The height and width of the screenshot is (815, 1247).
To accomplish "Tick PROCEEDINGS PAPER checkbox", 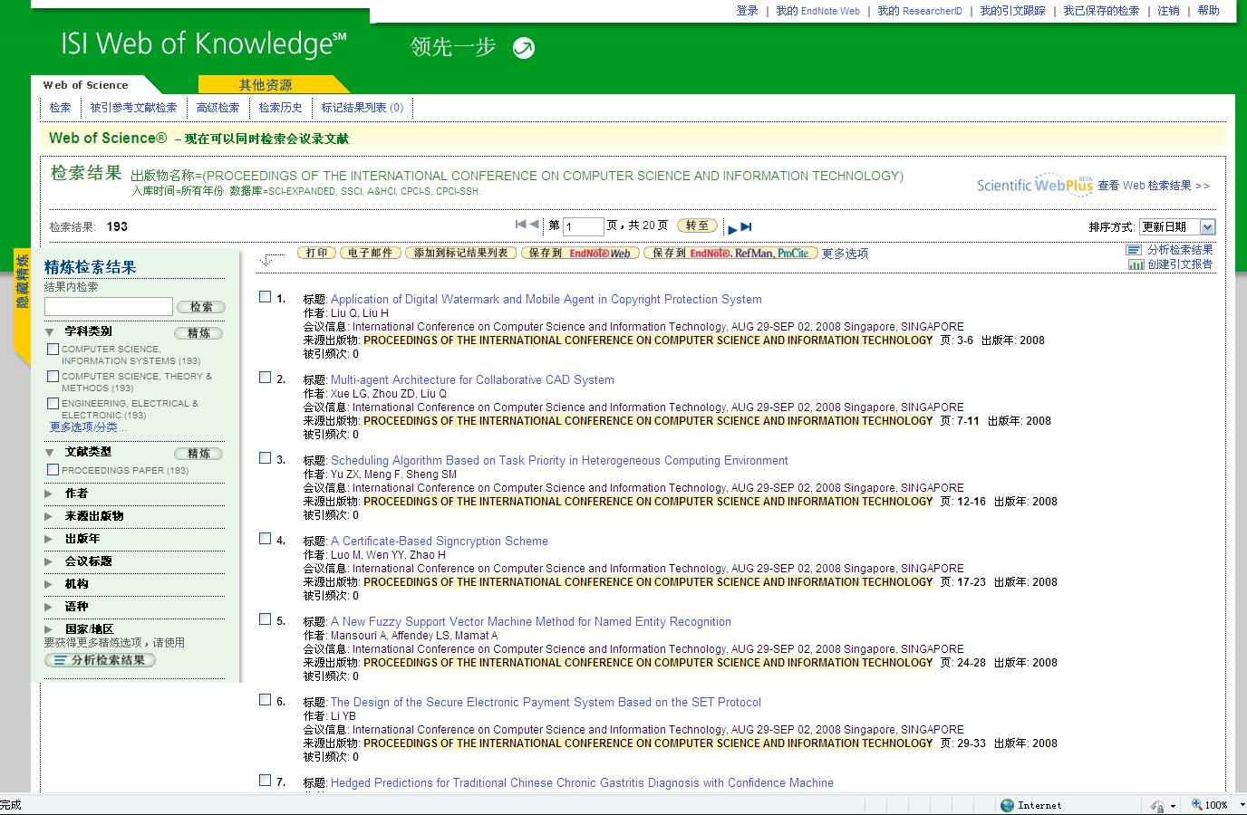I will coord(53,470).
